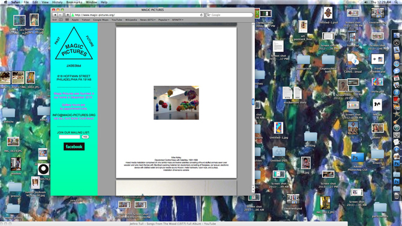Reload the page with the refresh icon
The height and width of the screenshot is (226, 402).
(201, 15)
